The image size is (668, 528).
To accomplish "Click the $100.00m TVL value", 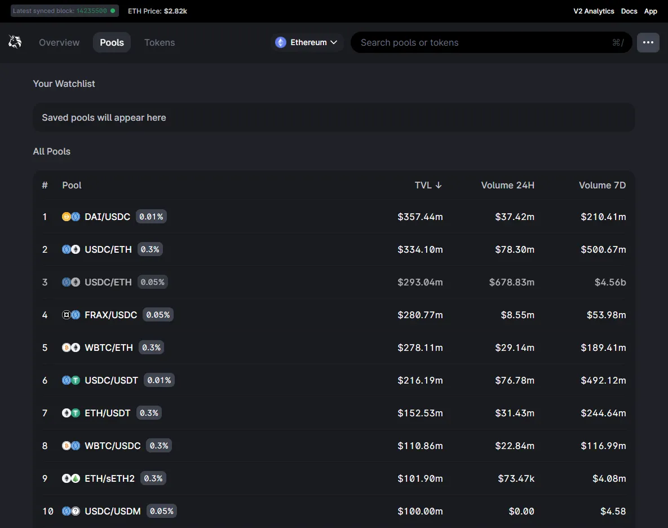I will point(420,511).
